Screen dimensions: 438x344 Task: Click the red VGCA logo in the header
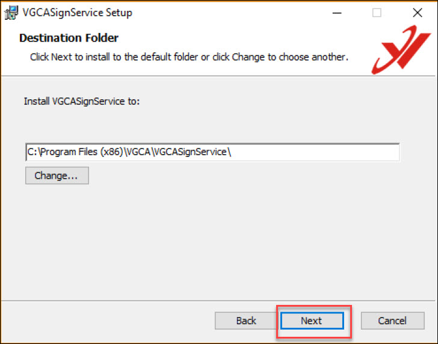tap(402, 51)
